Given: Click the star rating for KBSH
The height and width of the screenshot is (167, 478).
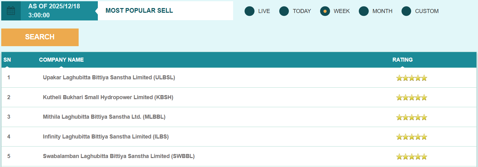Looking at the screenshot, I should click(411, 98).
